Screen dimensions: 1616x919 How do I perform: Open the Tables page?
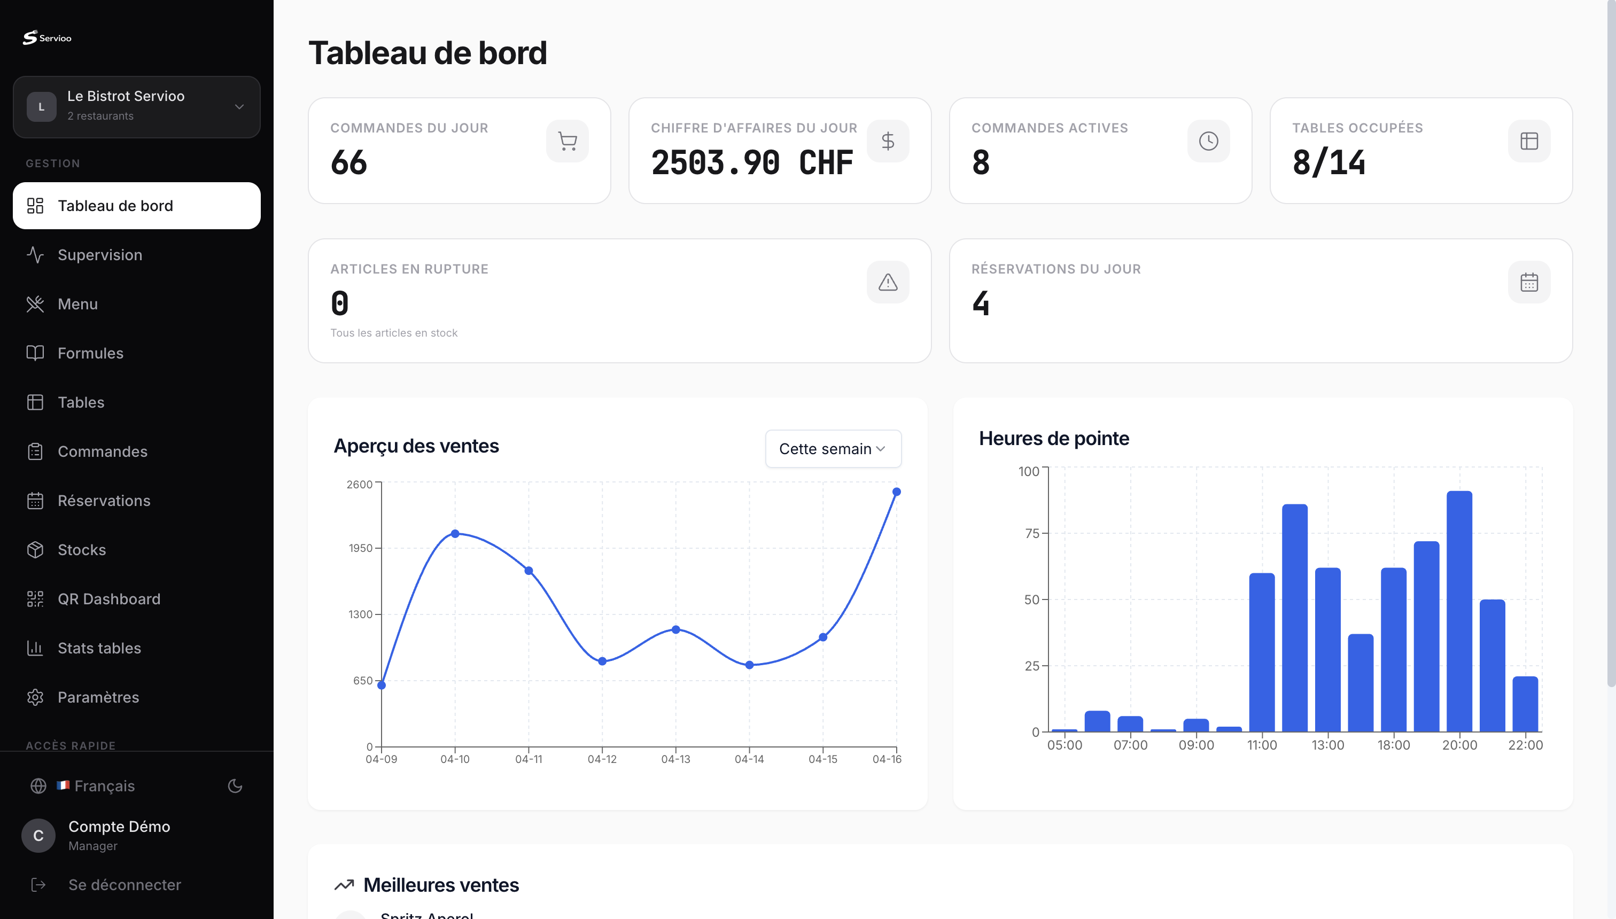(x=136, y=402)
